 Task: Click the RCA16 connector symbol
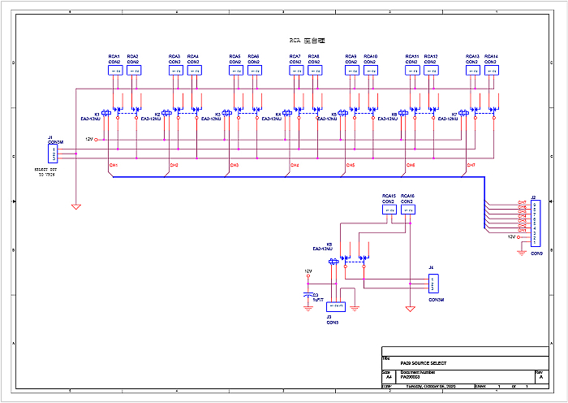point(408,210)
